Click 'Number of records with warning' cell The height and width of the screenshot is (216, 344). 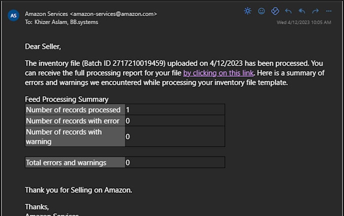click(x=75, y=137)
